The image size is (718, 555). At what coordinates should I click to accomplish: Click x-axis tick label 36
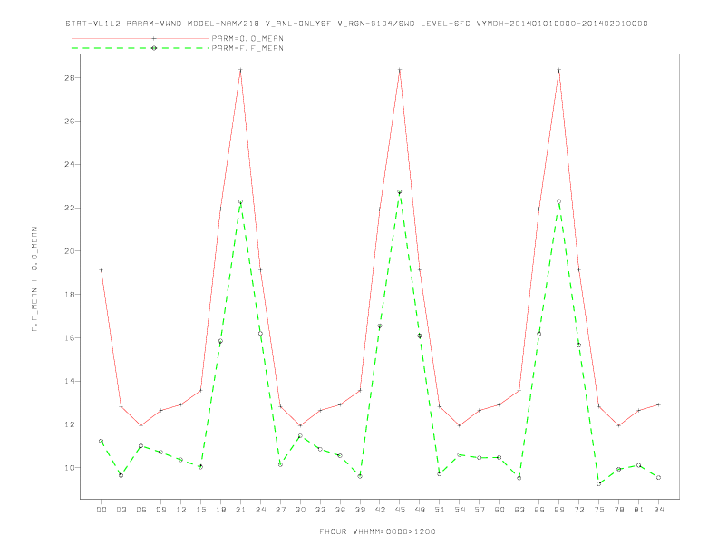click(x=340, y=510)
